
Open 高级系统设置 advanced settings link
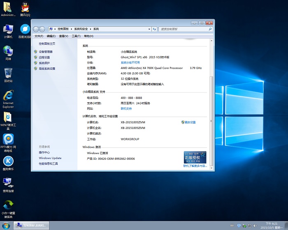point(47,69)
